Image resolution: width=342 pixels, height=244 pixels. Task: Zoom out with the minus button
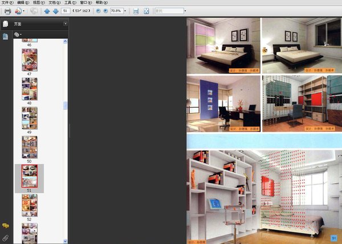(x=98, y=11)
